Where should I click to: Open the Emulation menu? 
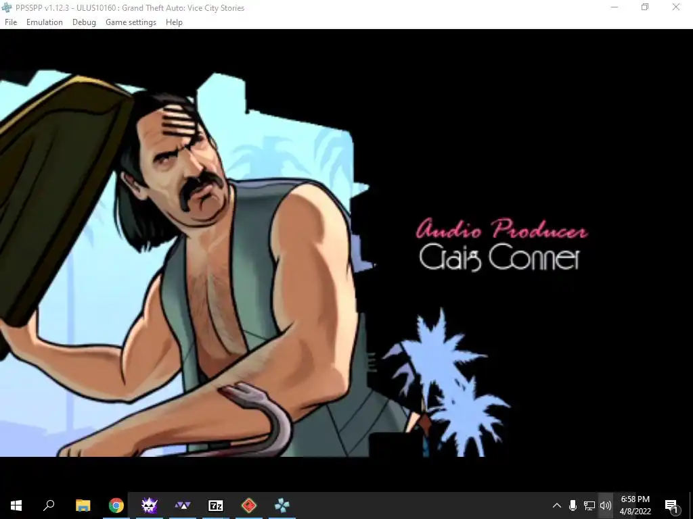[44, 22]
